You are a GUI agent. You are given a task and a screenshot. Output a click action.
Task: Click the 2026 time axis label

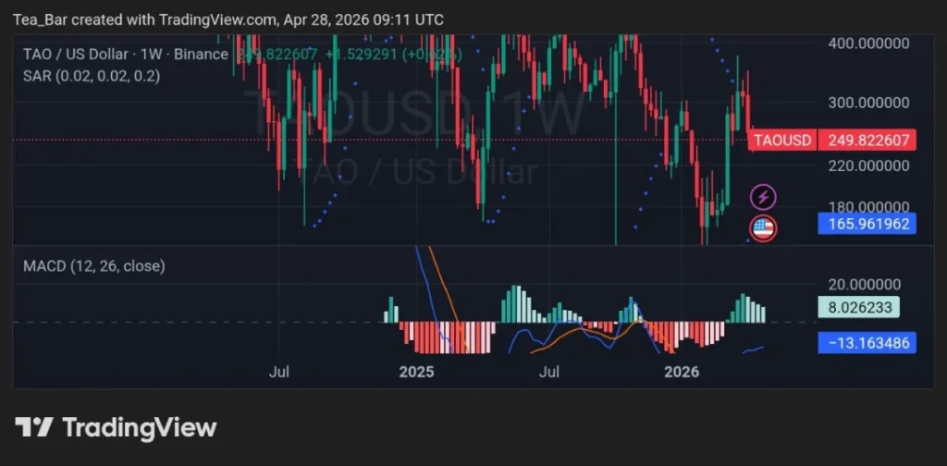coord(683,372)
